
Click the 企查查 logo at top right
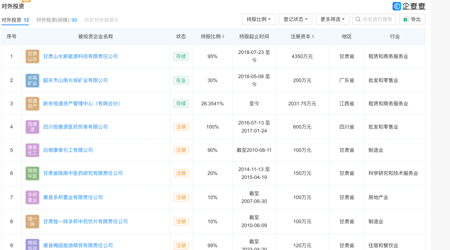point(409,6)
